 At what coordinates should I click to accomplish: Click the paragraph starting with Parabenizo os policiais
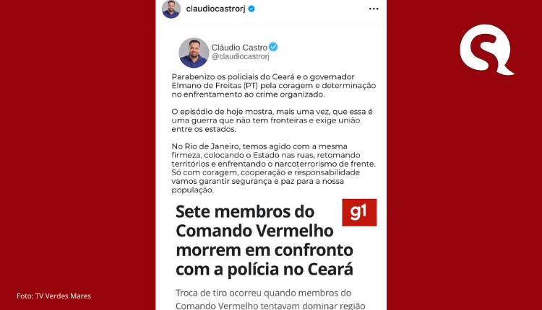pyautogui.click(x=274, y=86)
